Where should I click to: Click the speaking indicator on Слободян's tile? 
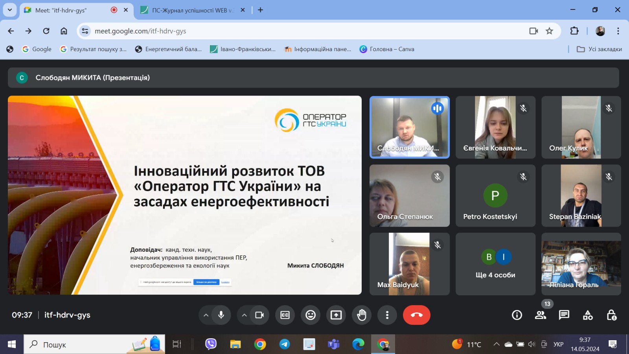pyautogui.click(x=438, y=109)
